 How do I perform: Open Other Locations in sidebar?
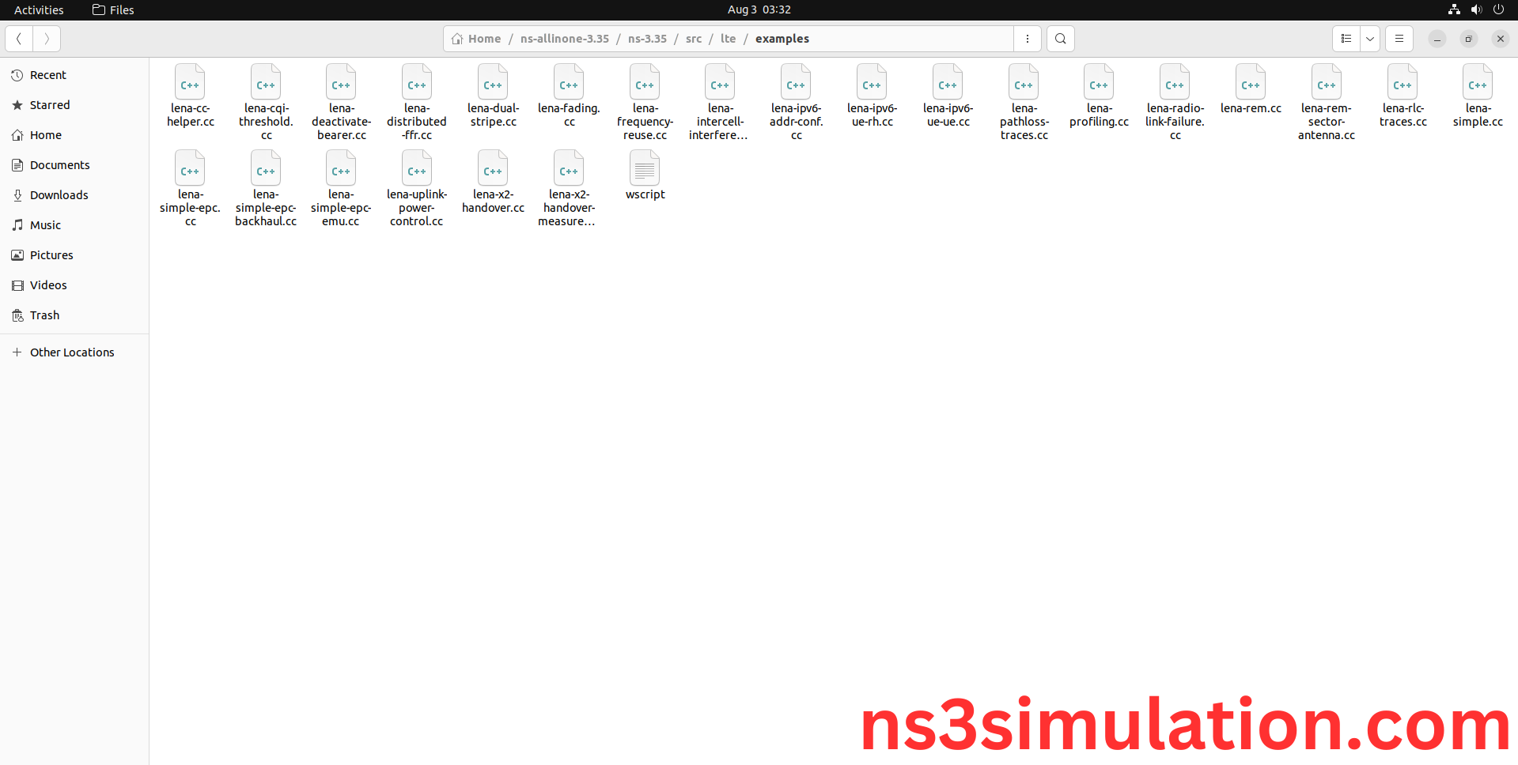[74, 352]
